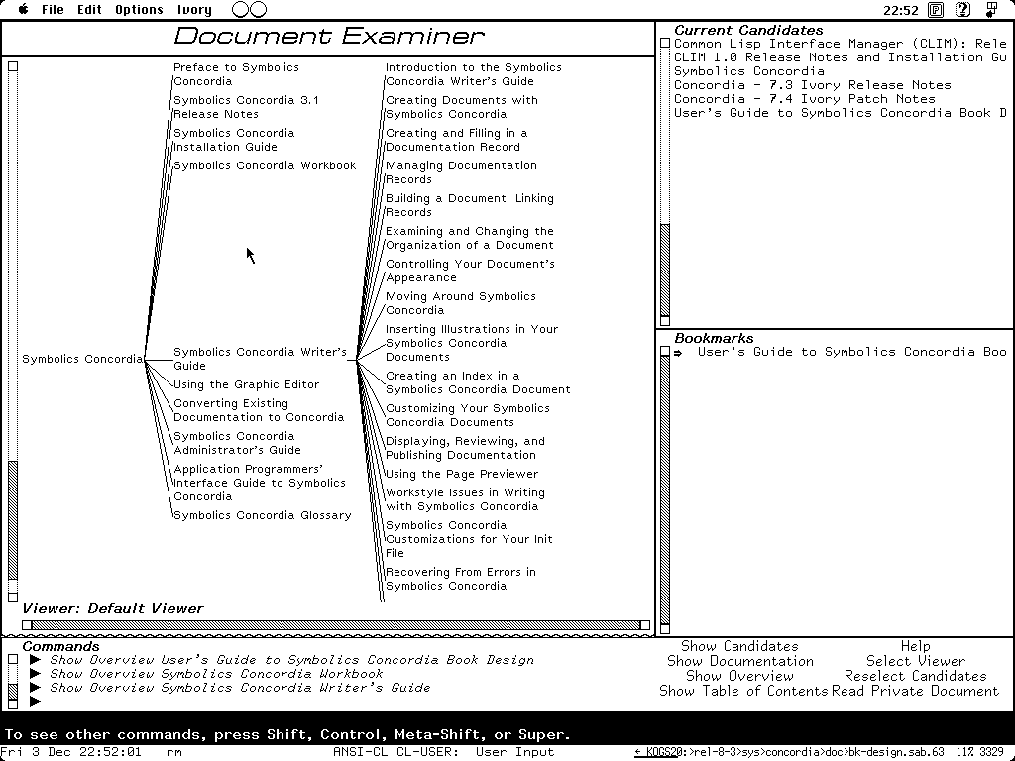The width and height of the screenshot is (1015, 761).
Task: Select Moving Around Symbolics Concordia node
Action: coord(461,303)
